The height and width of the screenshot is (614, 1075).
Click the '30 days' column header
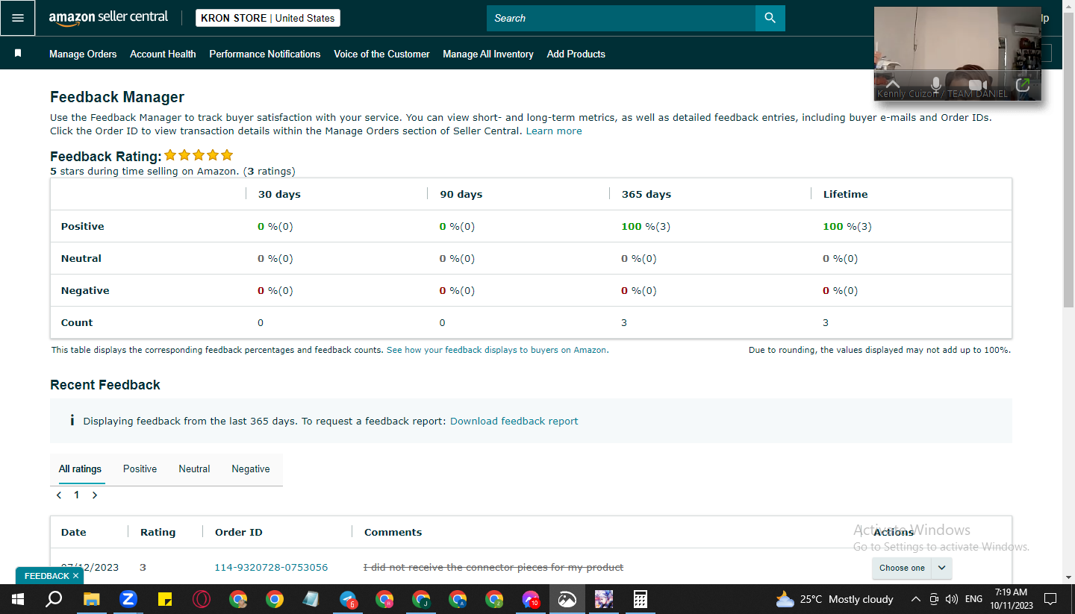(x=279, y=195)
